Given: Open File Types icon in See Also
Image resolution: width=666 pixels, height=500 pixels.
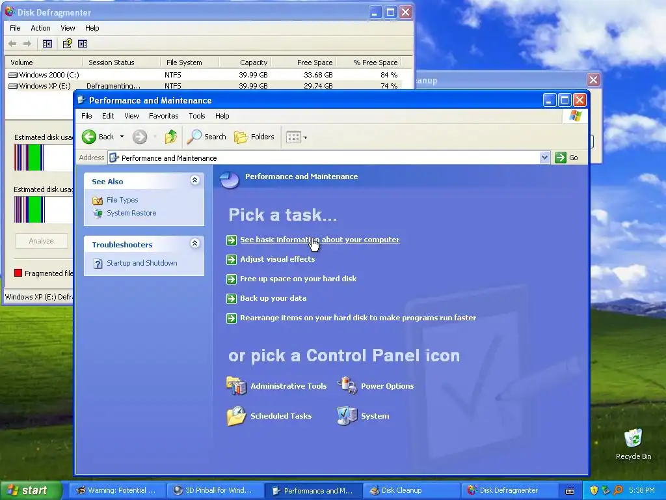Looking at the screenshot, I should coord(98,201).
